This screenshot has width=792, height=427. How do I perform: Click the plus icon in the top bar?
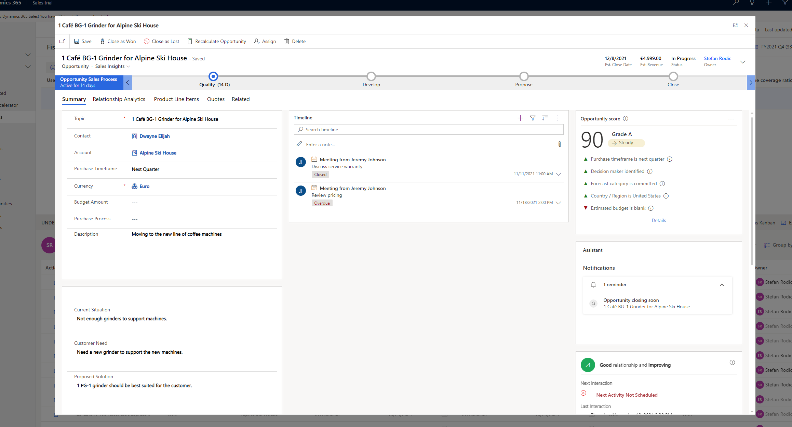pos(768,3)
